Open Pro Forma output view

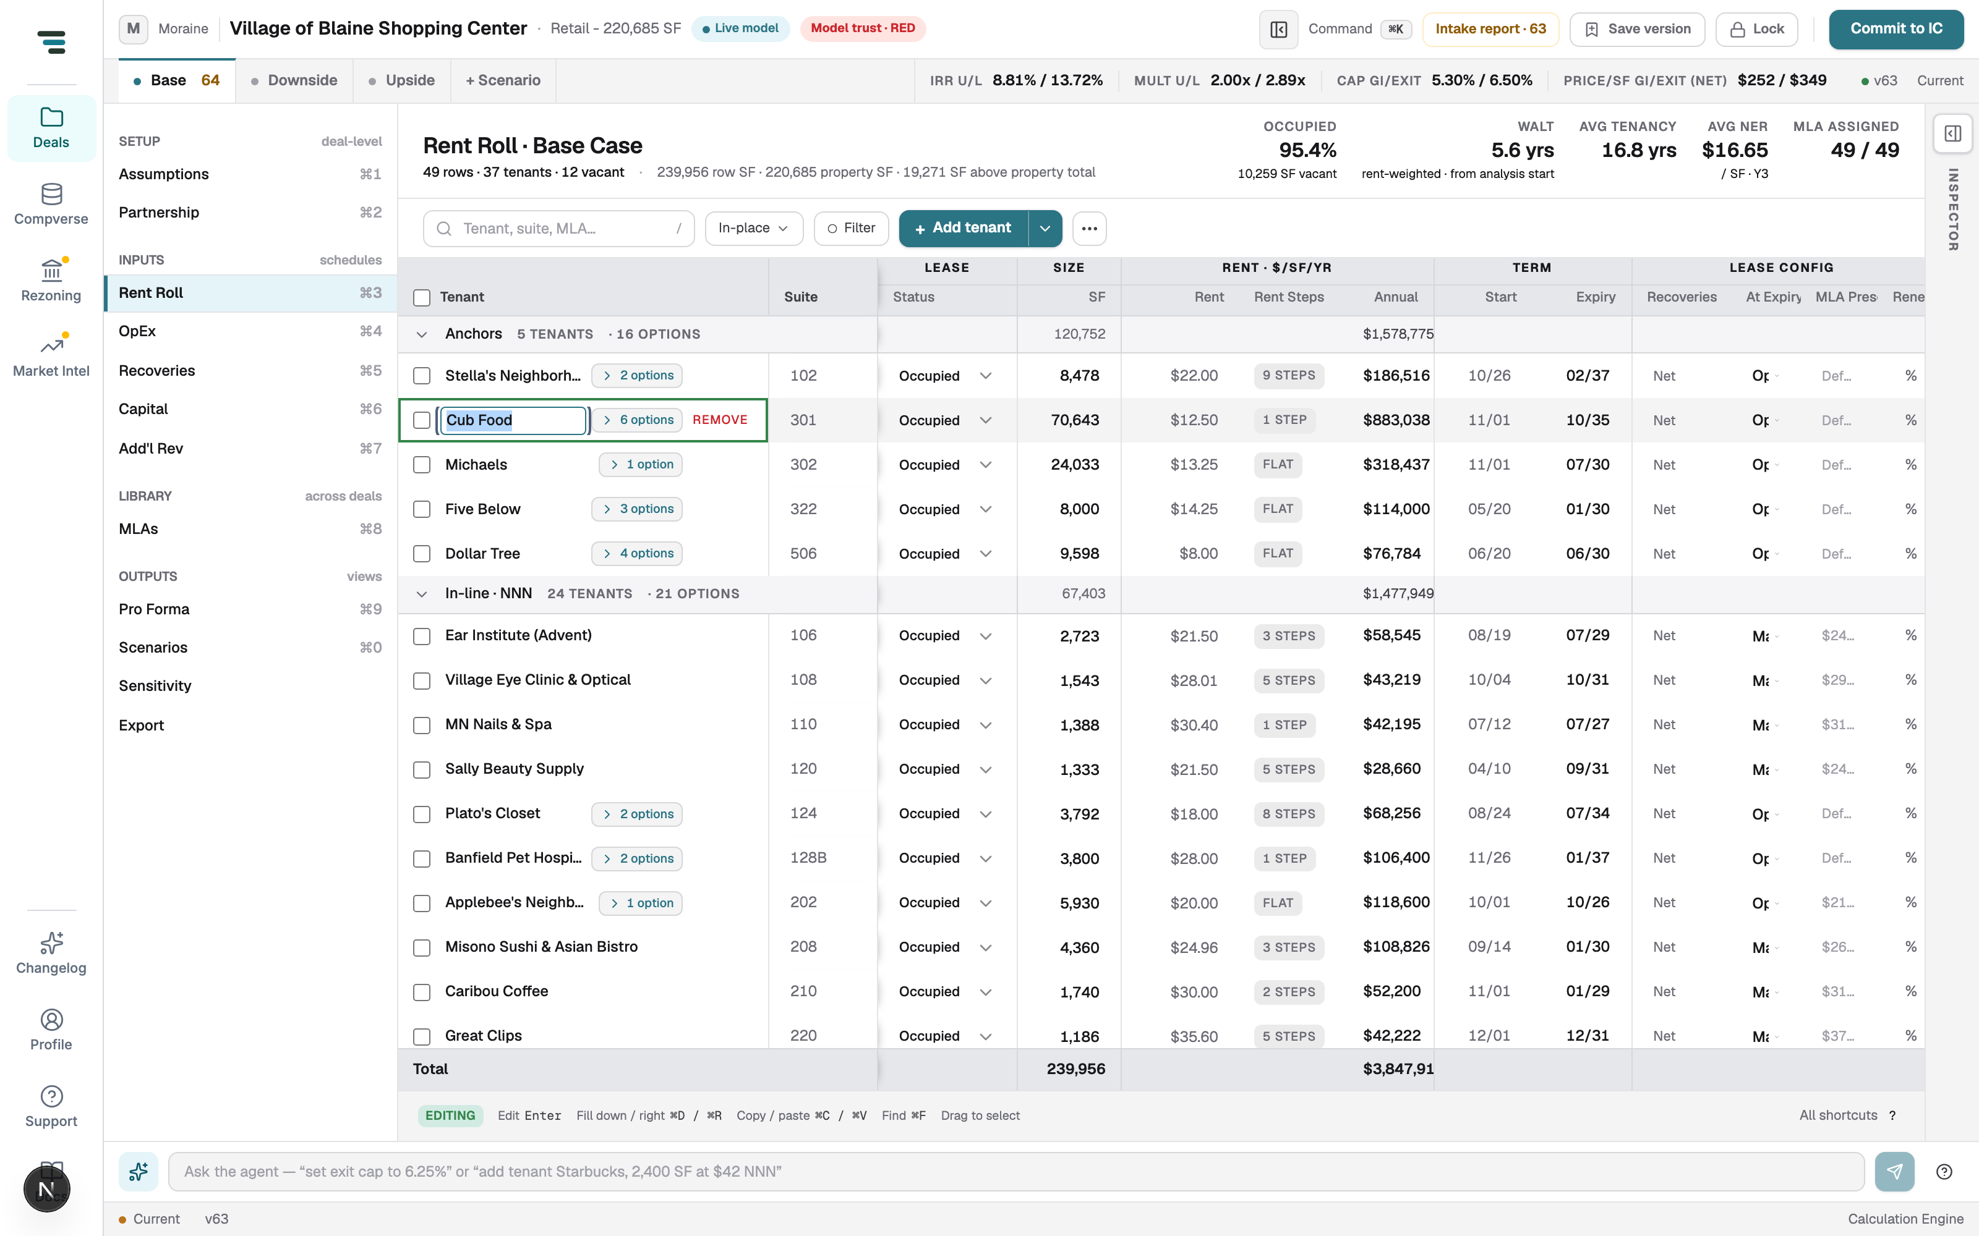click(250, 609)
